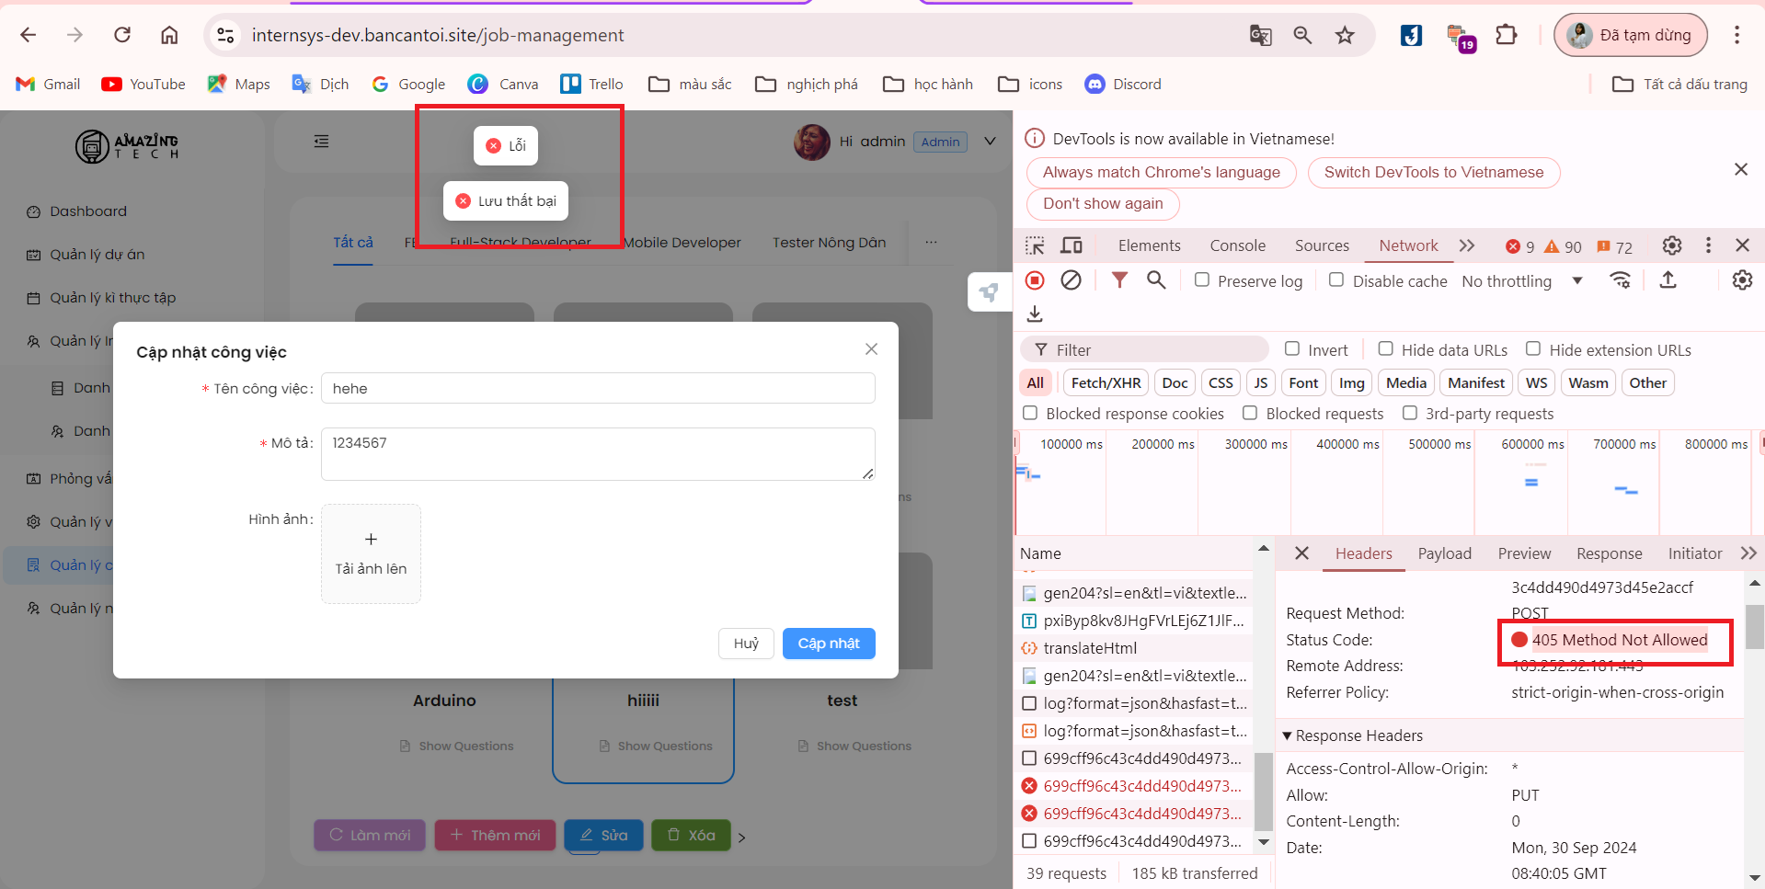Check the Disable cache option

1336,279
